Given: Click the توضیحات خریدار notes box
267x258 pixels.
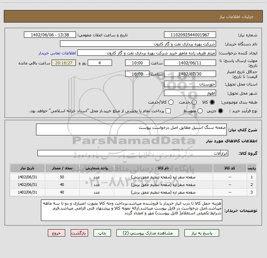Looking at the screenshot, I should [131, 210].
